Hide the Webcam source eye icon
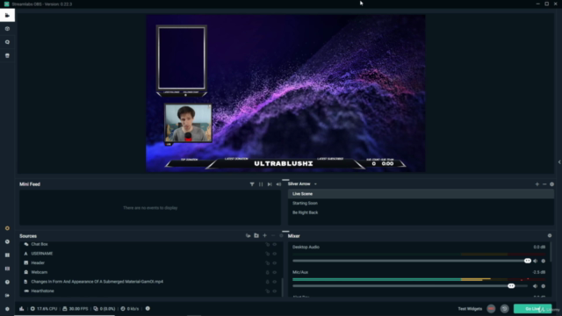 pyautogui.click(x=275, y=272)
